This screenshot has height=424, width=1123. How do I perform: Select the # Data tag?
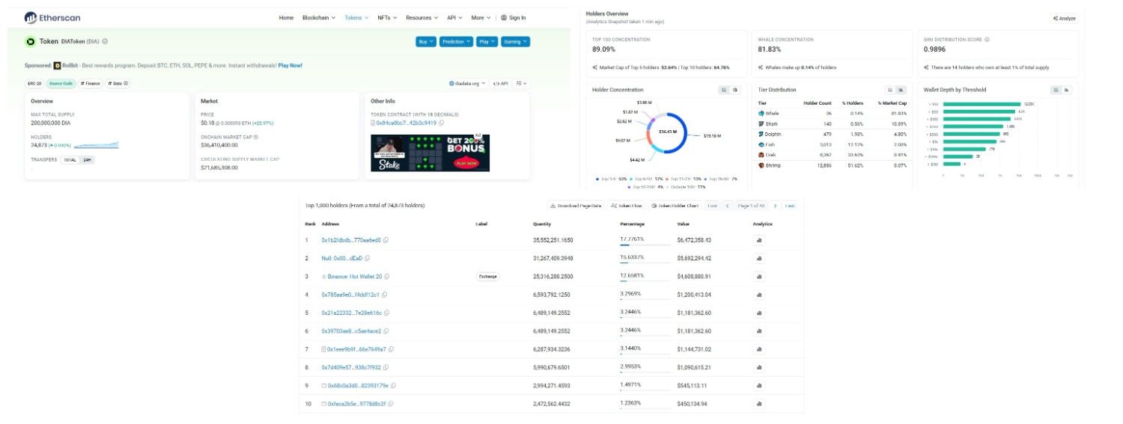click(118, 84)
